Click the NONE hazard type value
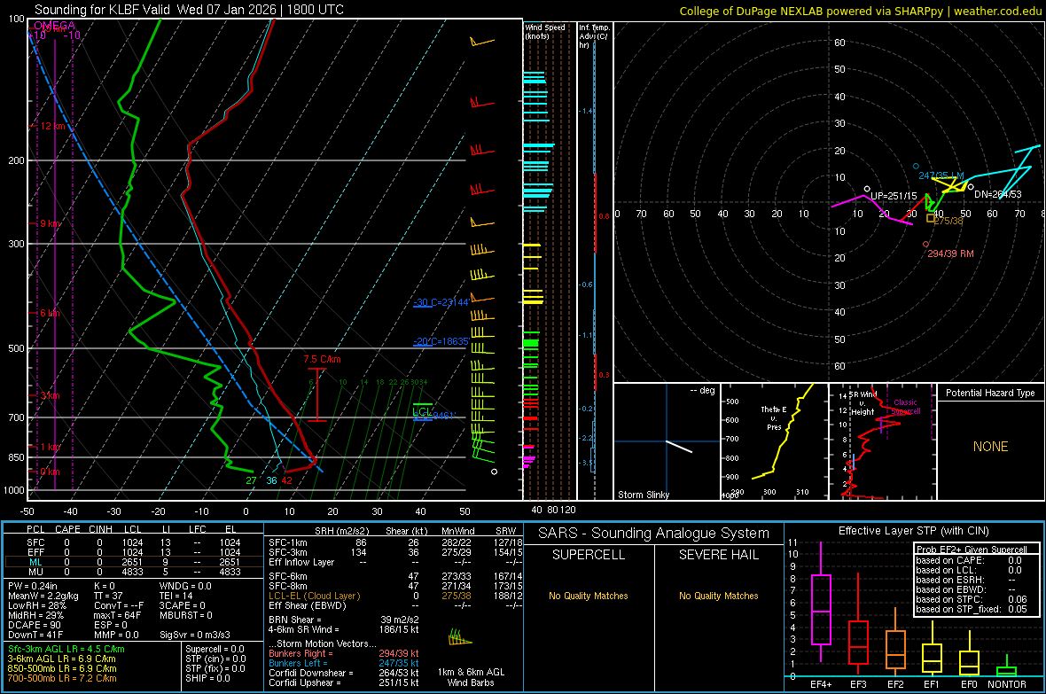 coord(990,447)
